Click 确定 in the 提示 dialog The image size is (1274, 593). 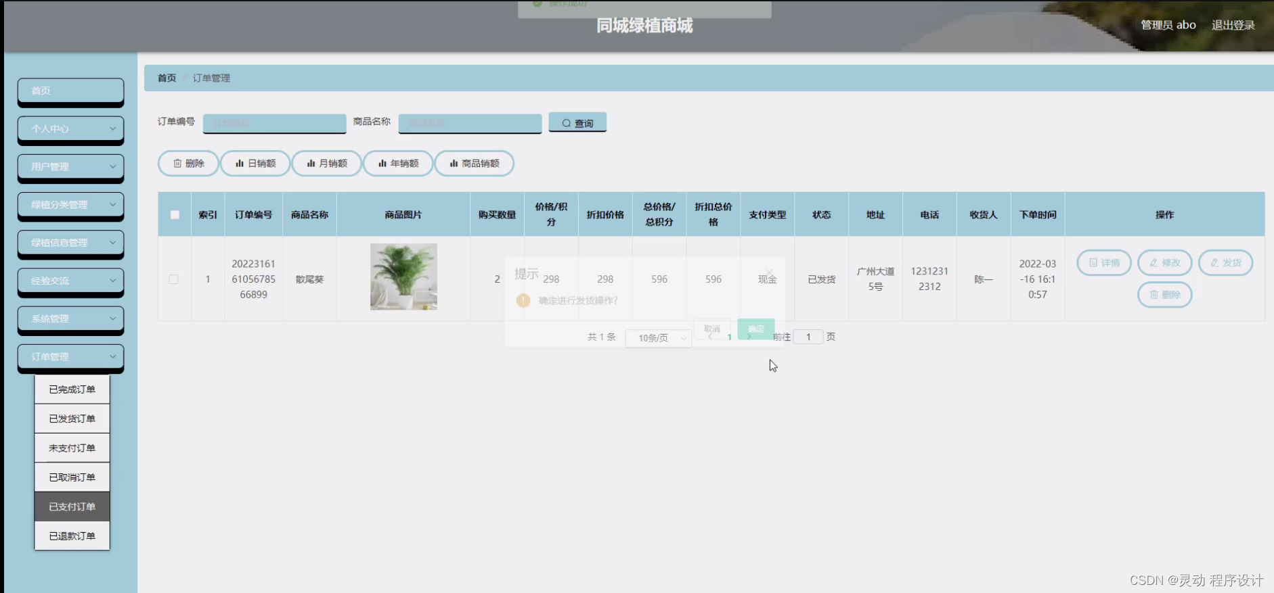(x=756, y=329)
